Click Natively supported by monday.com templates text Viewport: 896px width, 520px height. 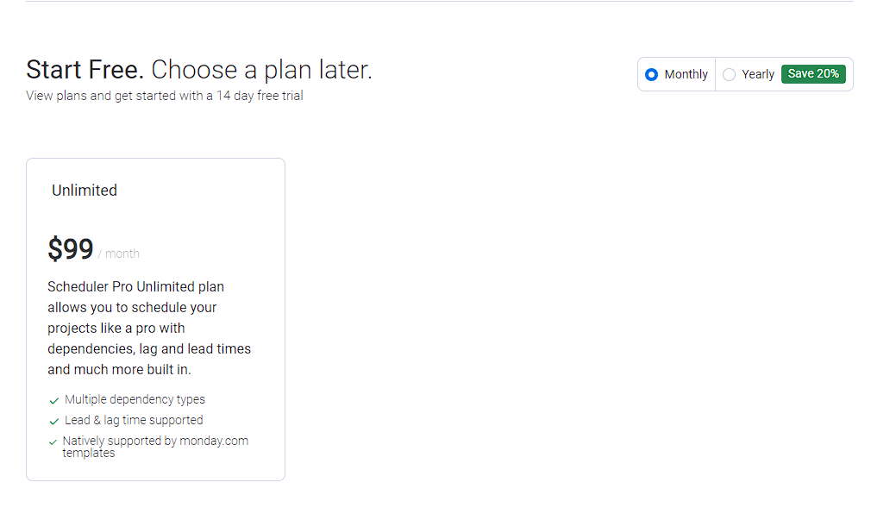point(155,447)
